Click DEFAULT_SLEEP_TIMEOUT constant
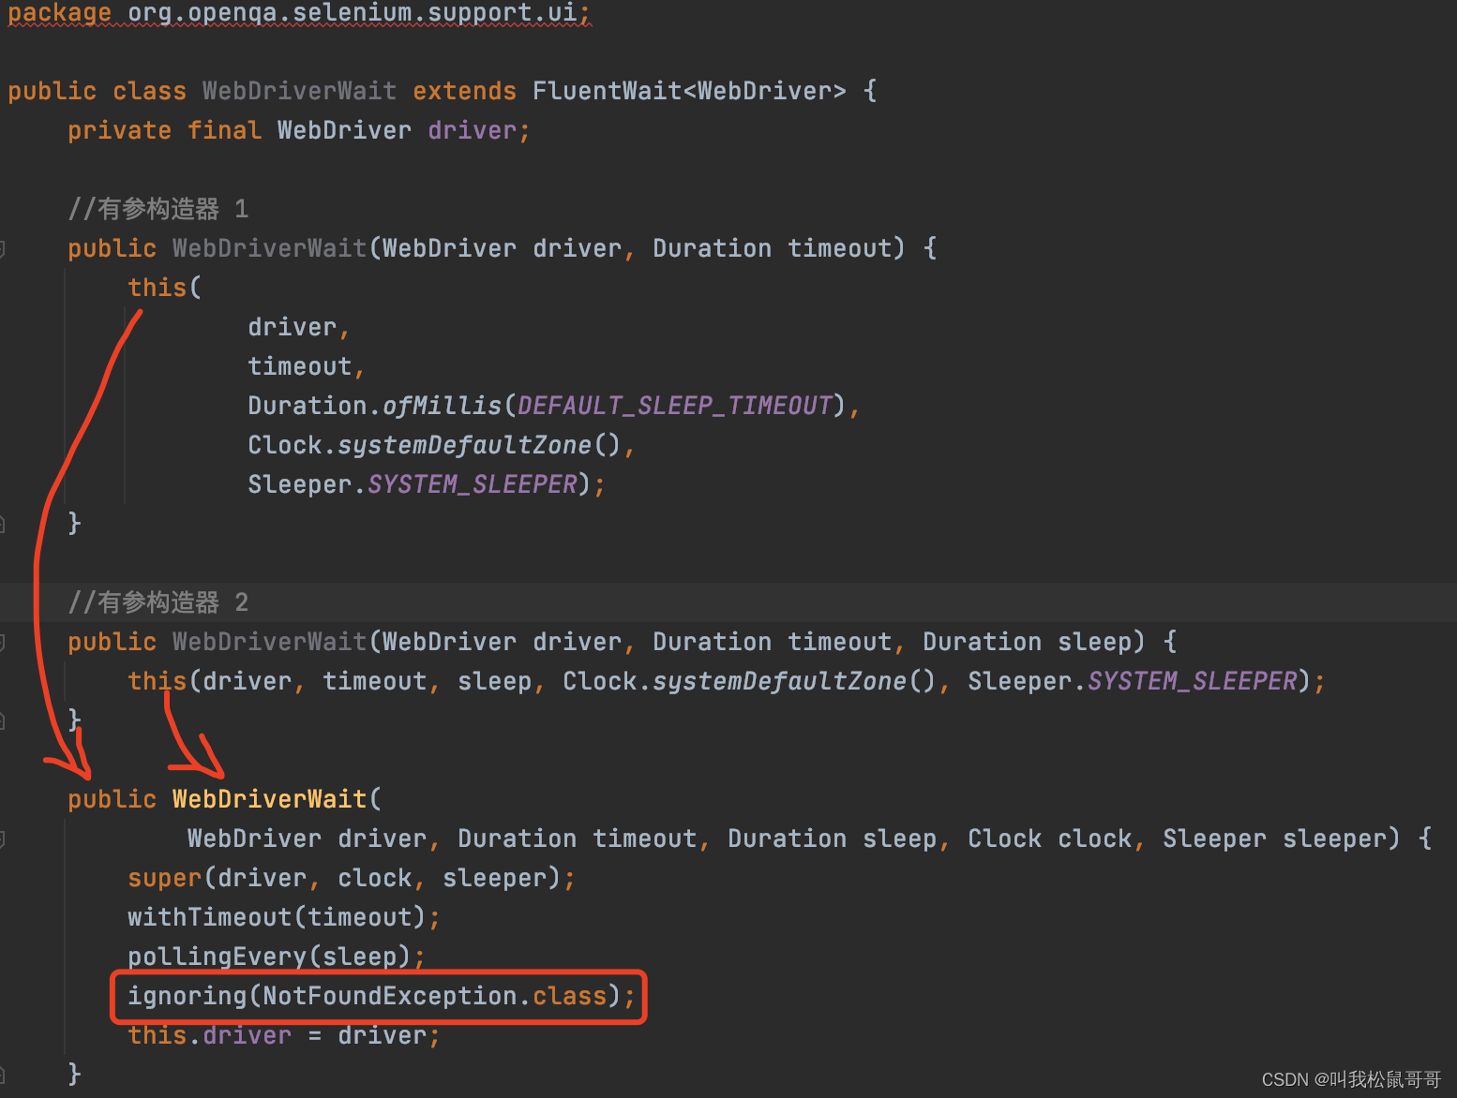The width and height of the screenshot is (1457, 1098). click(x=674, y=406)
